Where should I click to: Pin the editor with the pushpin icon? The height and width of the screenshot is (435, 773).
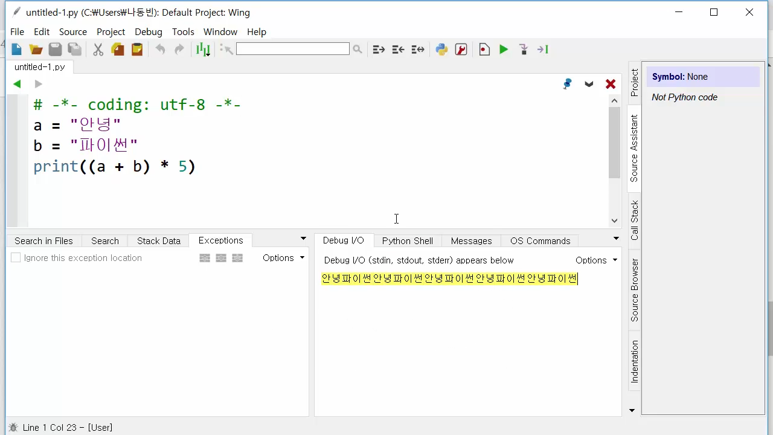pos(567,84)
